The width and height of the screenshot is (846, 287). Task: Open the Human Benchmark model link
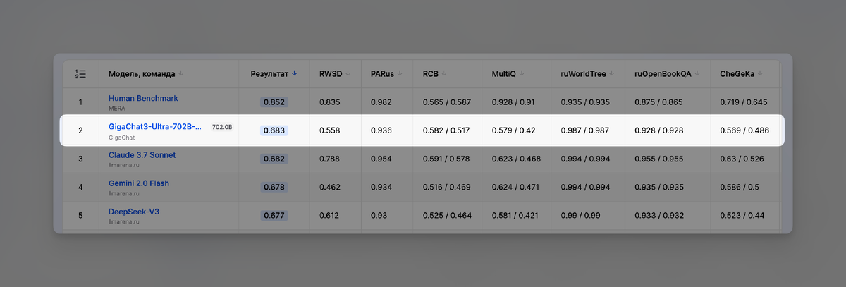(143, 98)
